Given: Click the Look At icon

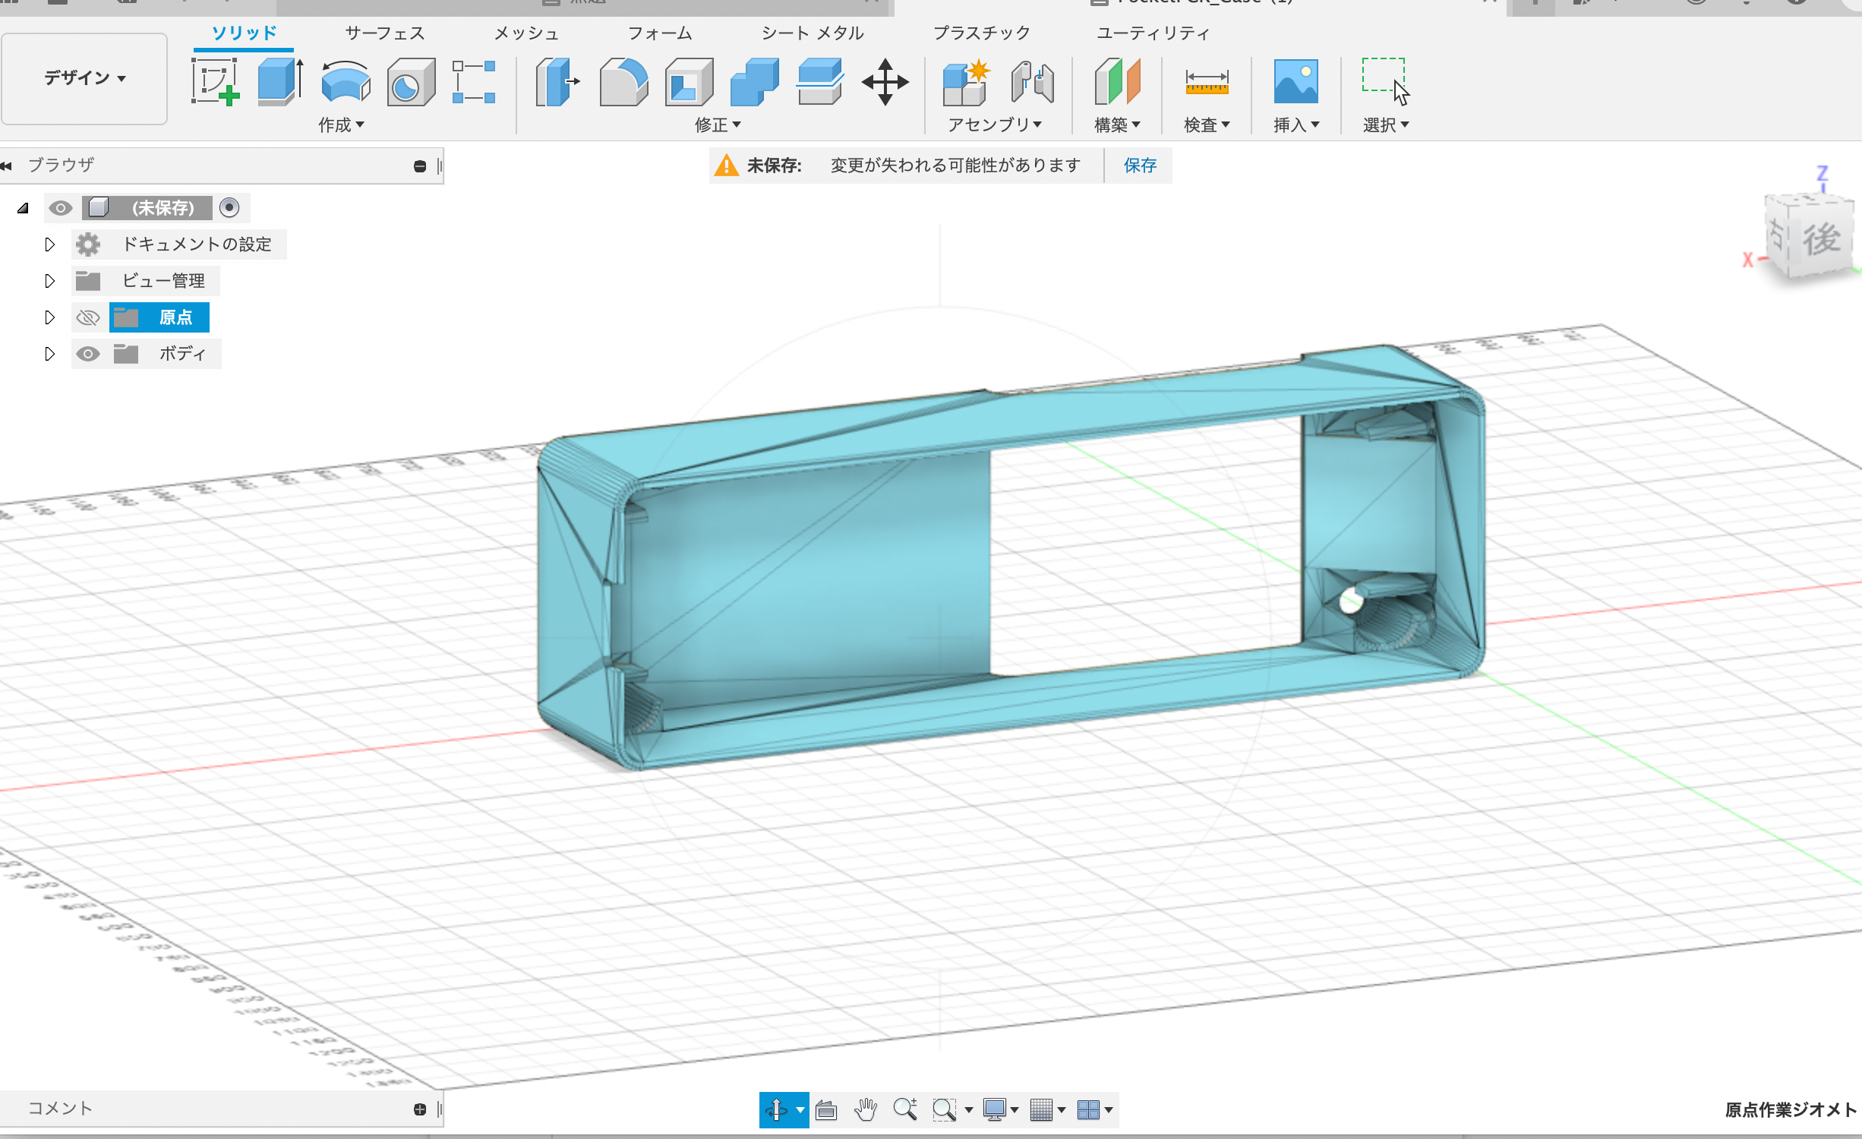Looking at the screenshot, I should point(826,1110).
